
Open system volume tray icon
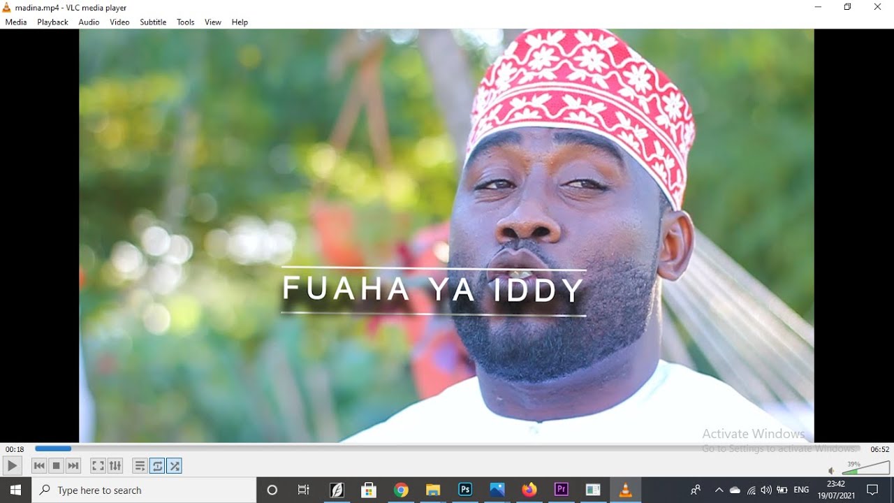[x=766, y=490]
